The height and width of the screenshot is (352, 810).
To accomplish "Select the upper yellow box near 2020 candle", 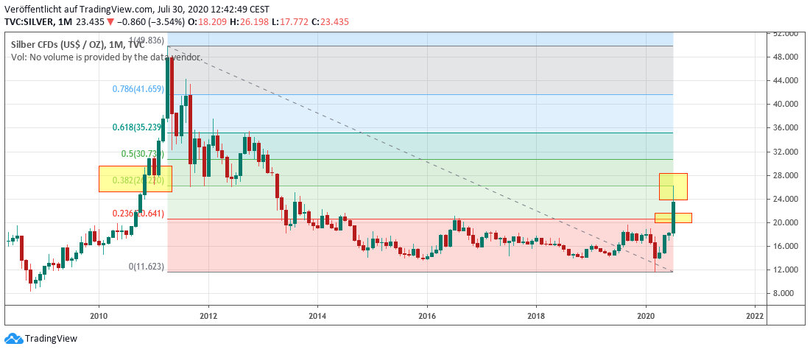I will tap(673, 186).
